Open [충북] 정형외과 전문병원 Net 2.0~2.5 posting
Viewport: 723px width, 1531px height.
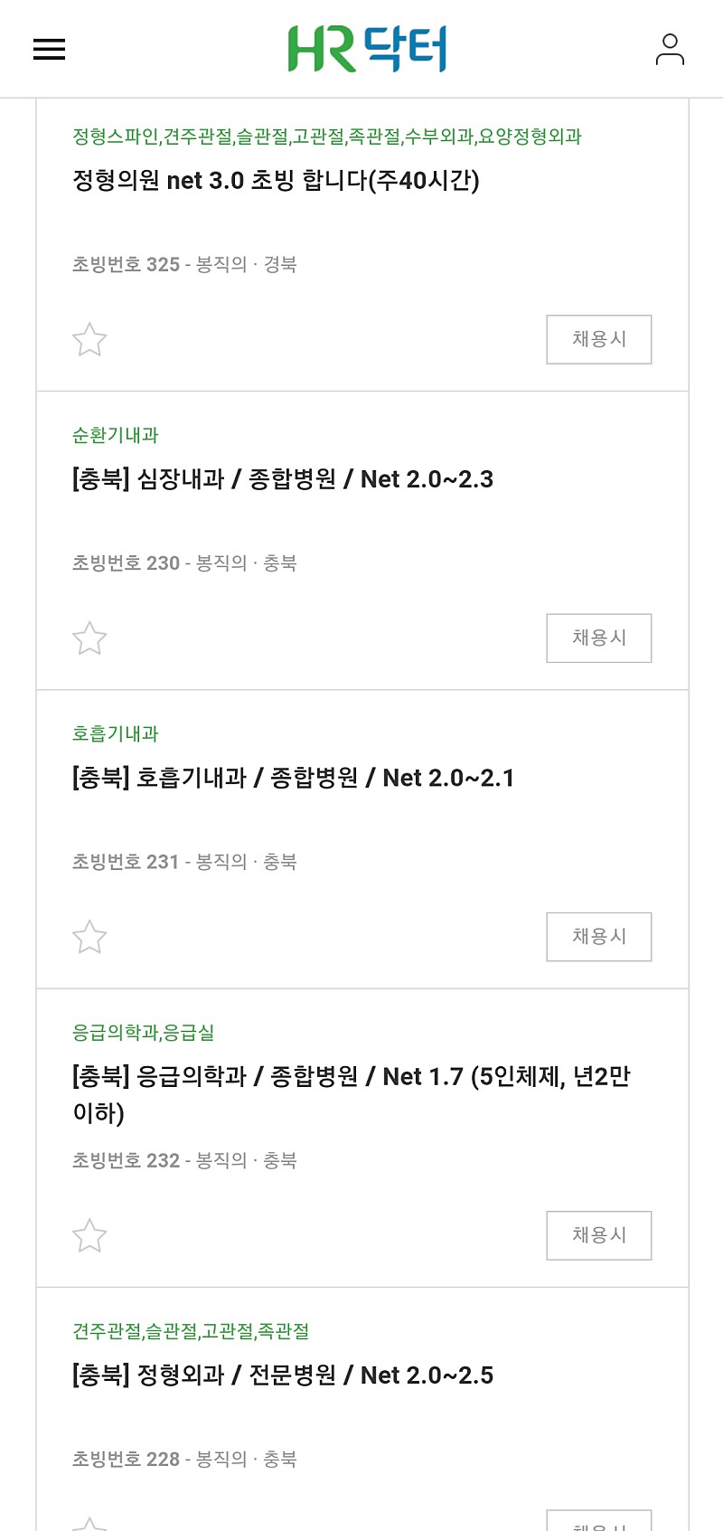click(x=283, y=1375)
